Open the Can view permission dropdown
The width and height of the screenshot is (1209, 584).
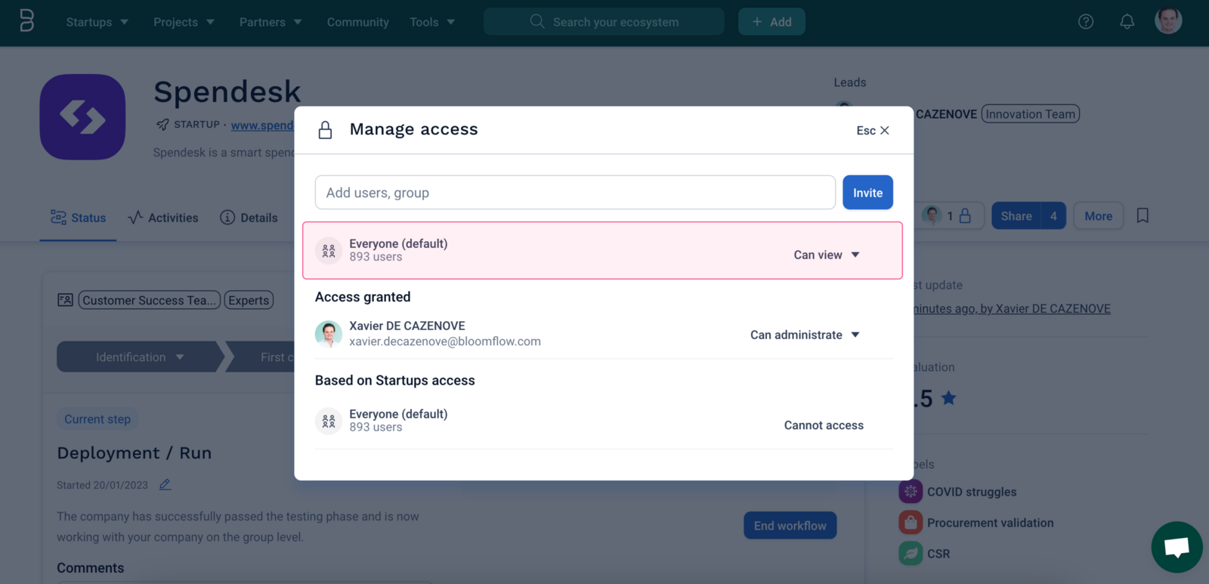pos(827,255)
